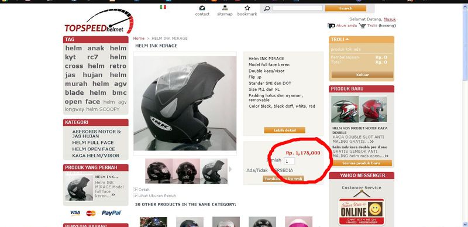
Task: Click the Yahoo Messenger online status badge
Action: (362, 211)
